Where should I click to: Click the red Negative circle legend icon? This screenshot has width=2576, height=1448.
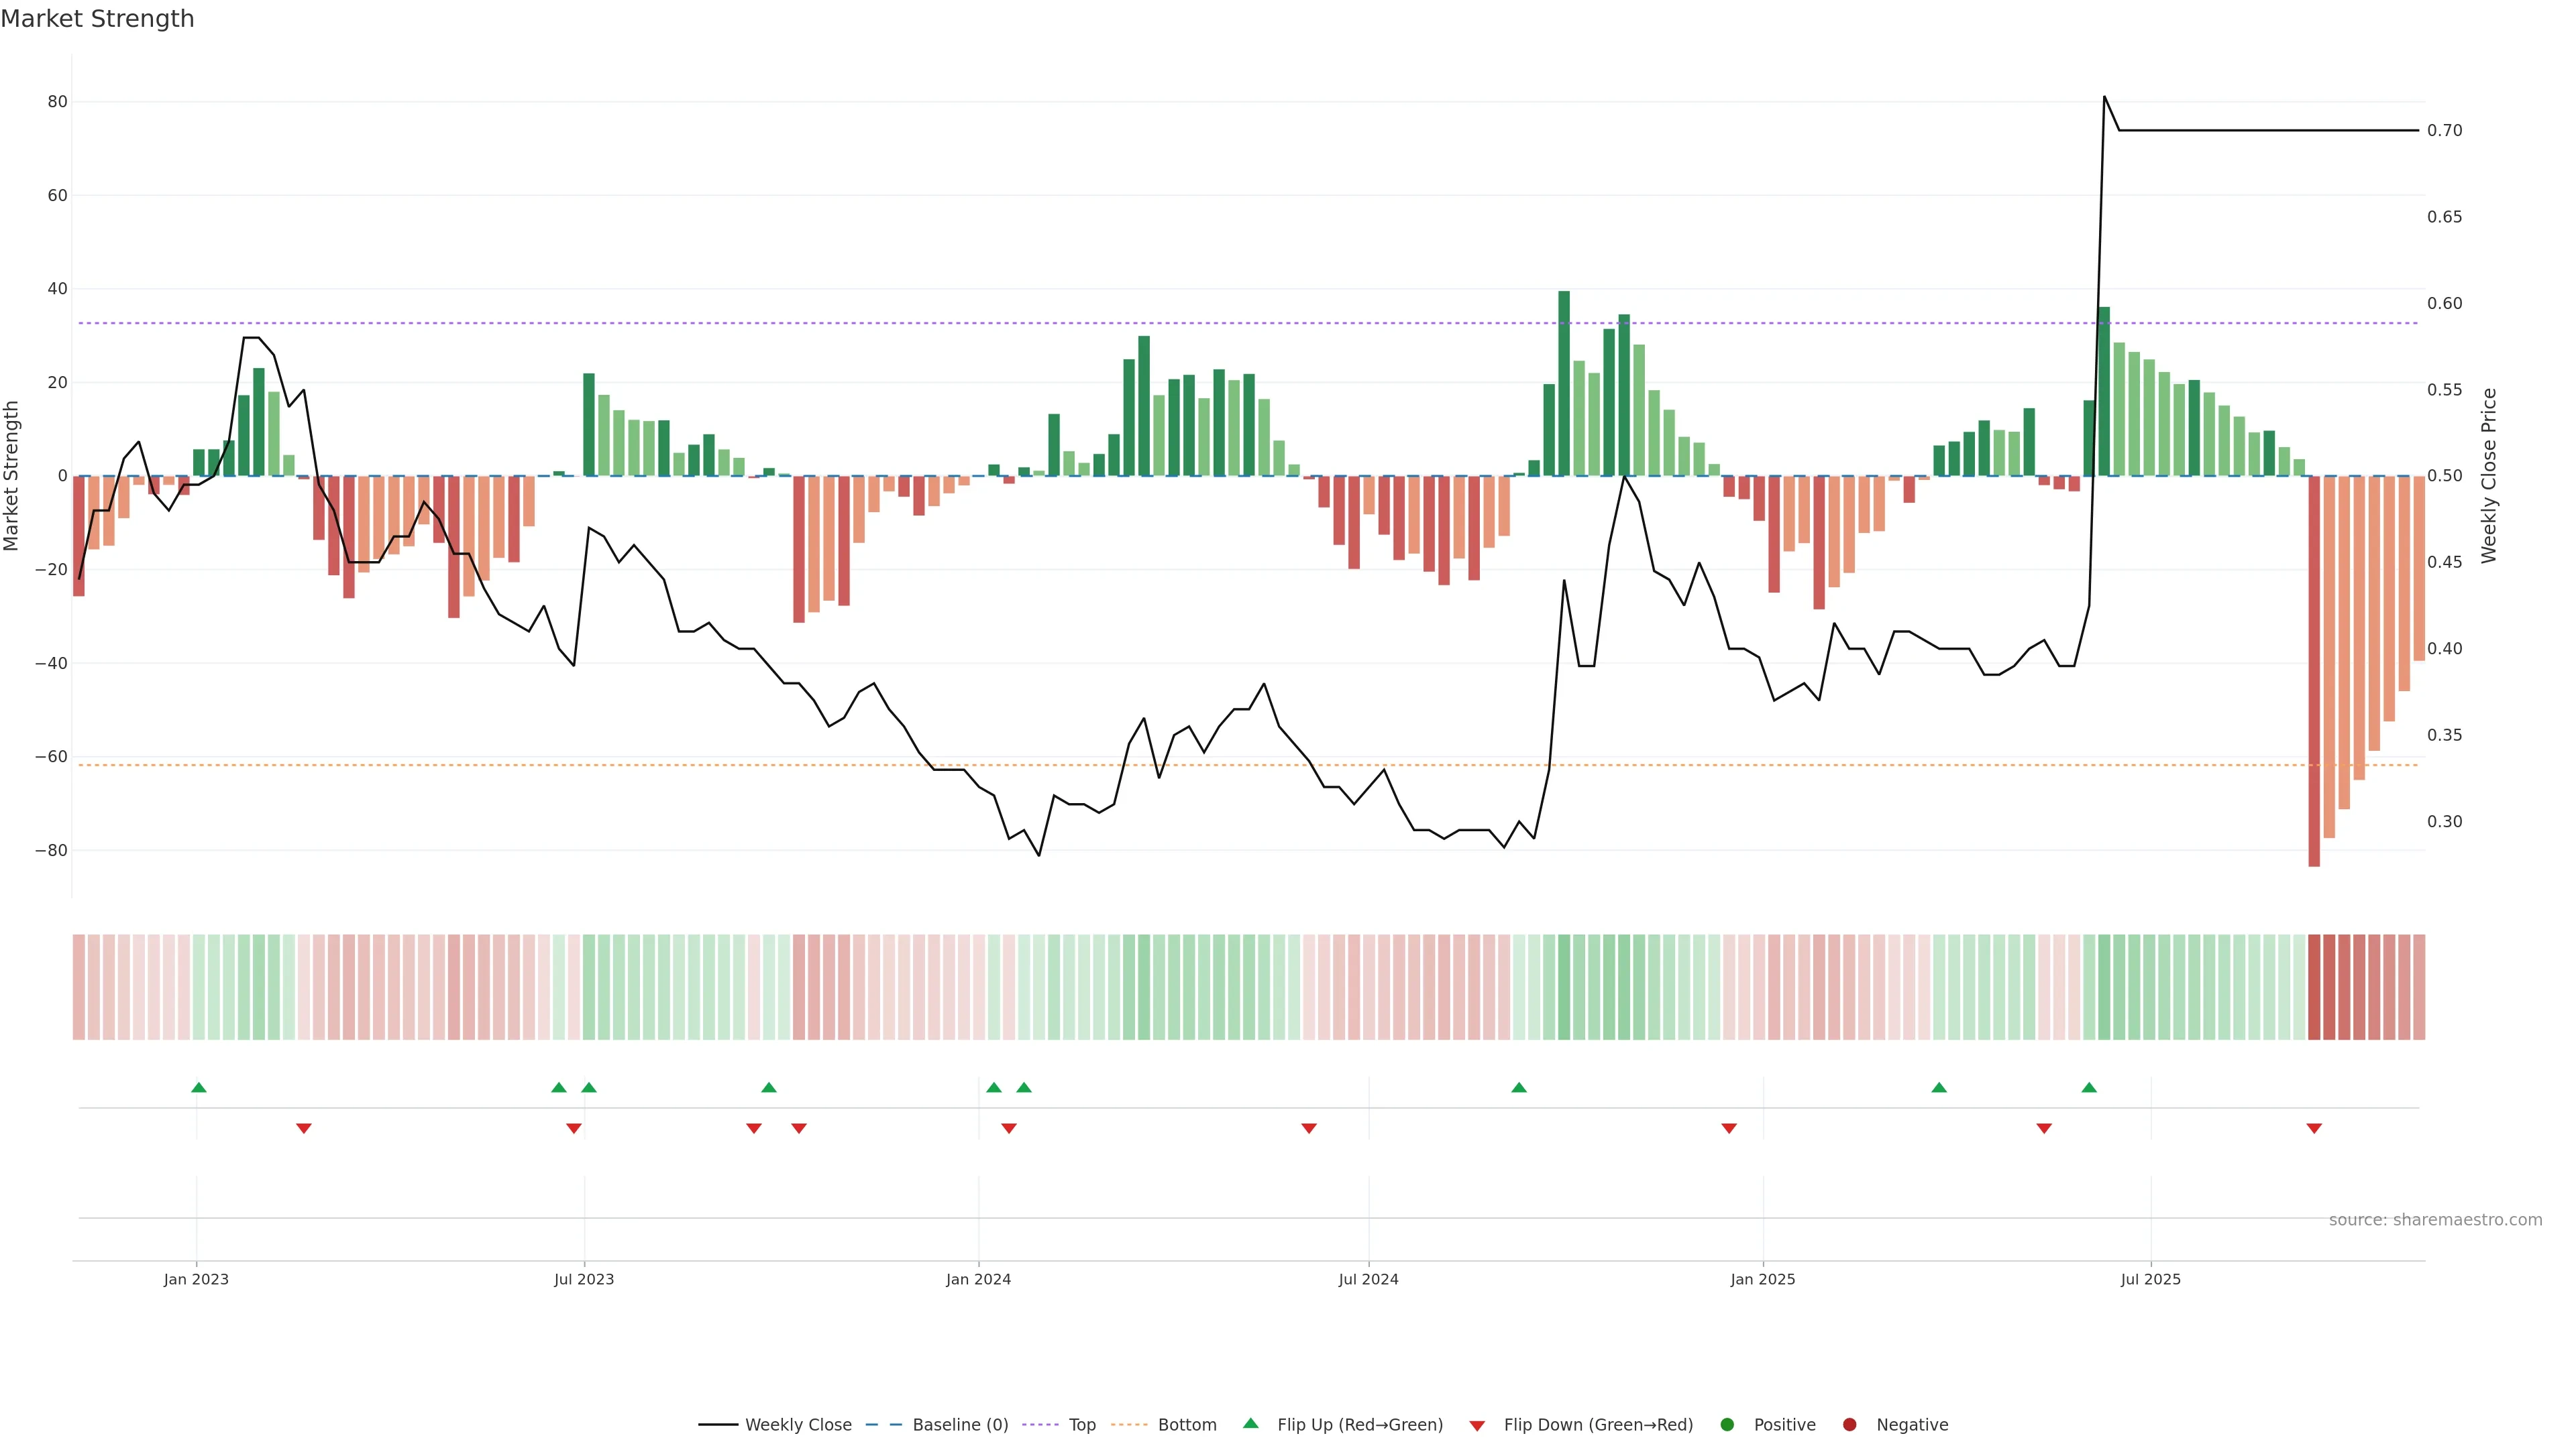click(x=1849, y=1424)
